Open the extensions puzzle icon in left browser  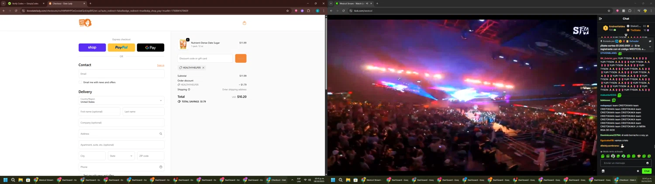(x=308, y=11)
